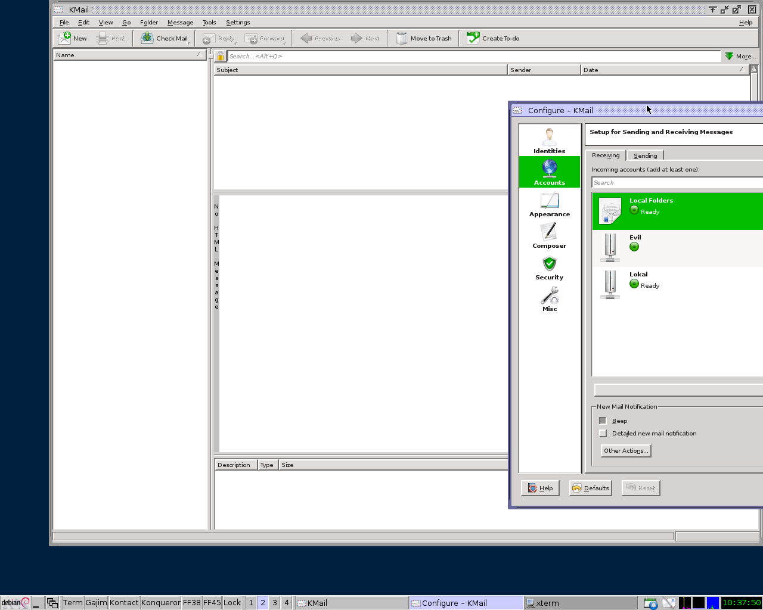Click the debian menu button
Image resolution: width=763 pixels, height=610 pixels.
(x=15, y=603)
